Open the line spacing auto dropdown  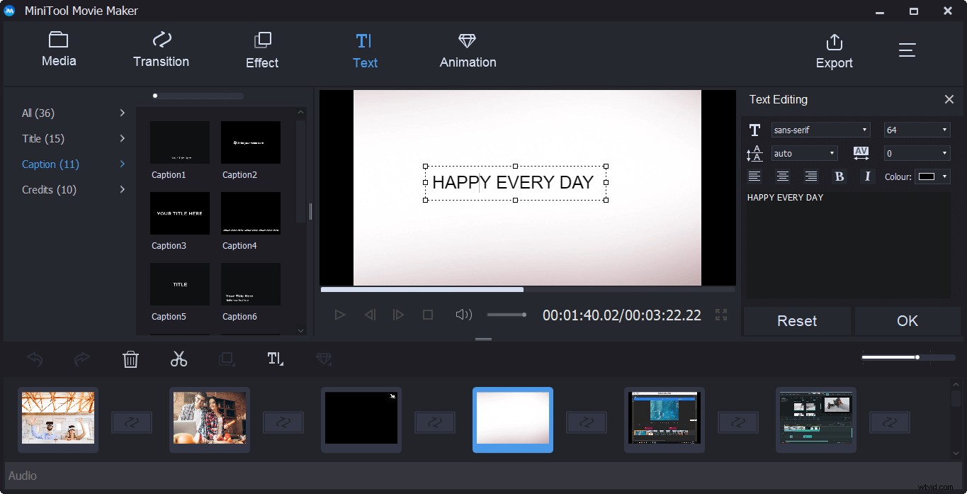[804, 153]
